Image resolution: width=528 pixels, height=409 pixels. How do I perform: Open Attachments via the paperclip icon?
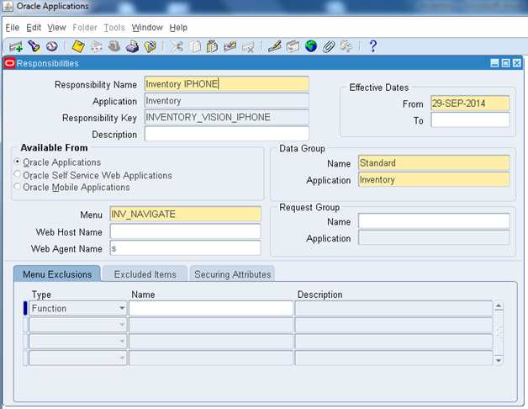click(328, 46)
